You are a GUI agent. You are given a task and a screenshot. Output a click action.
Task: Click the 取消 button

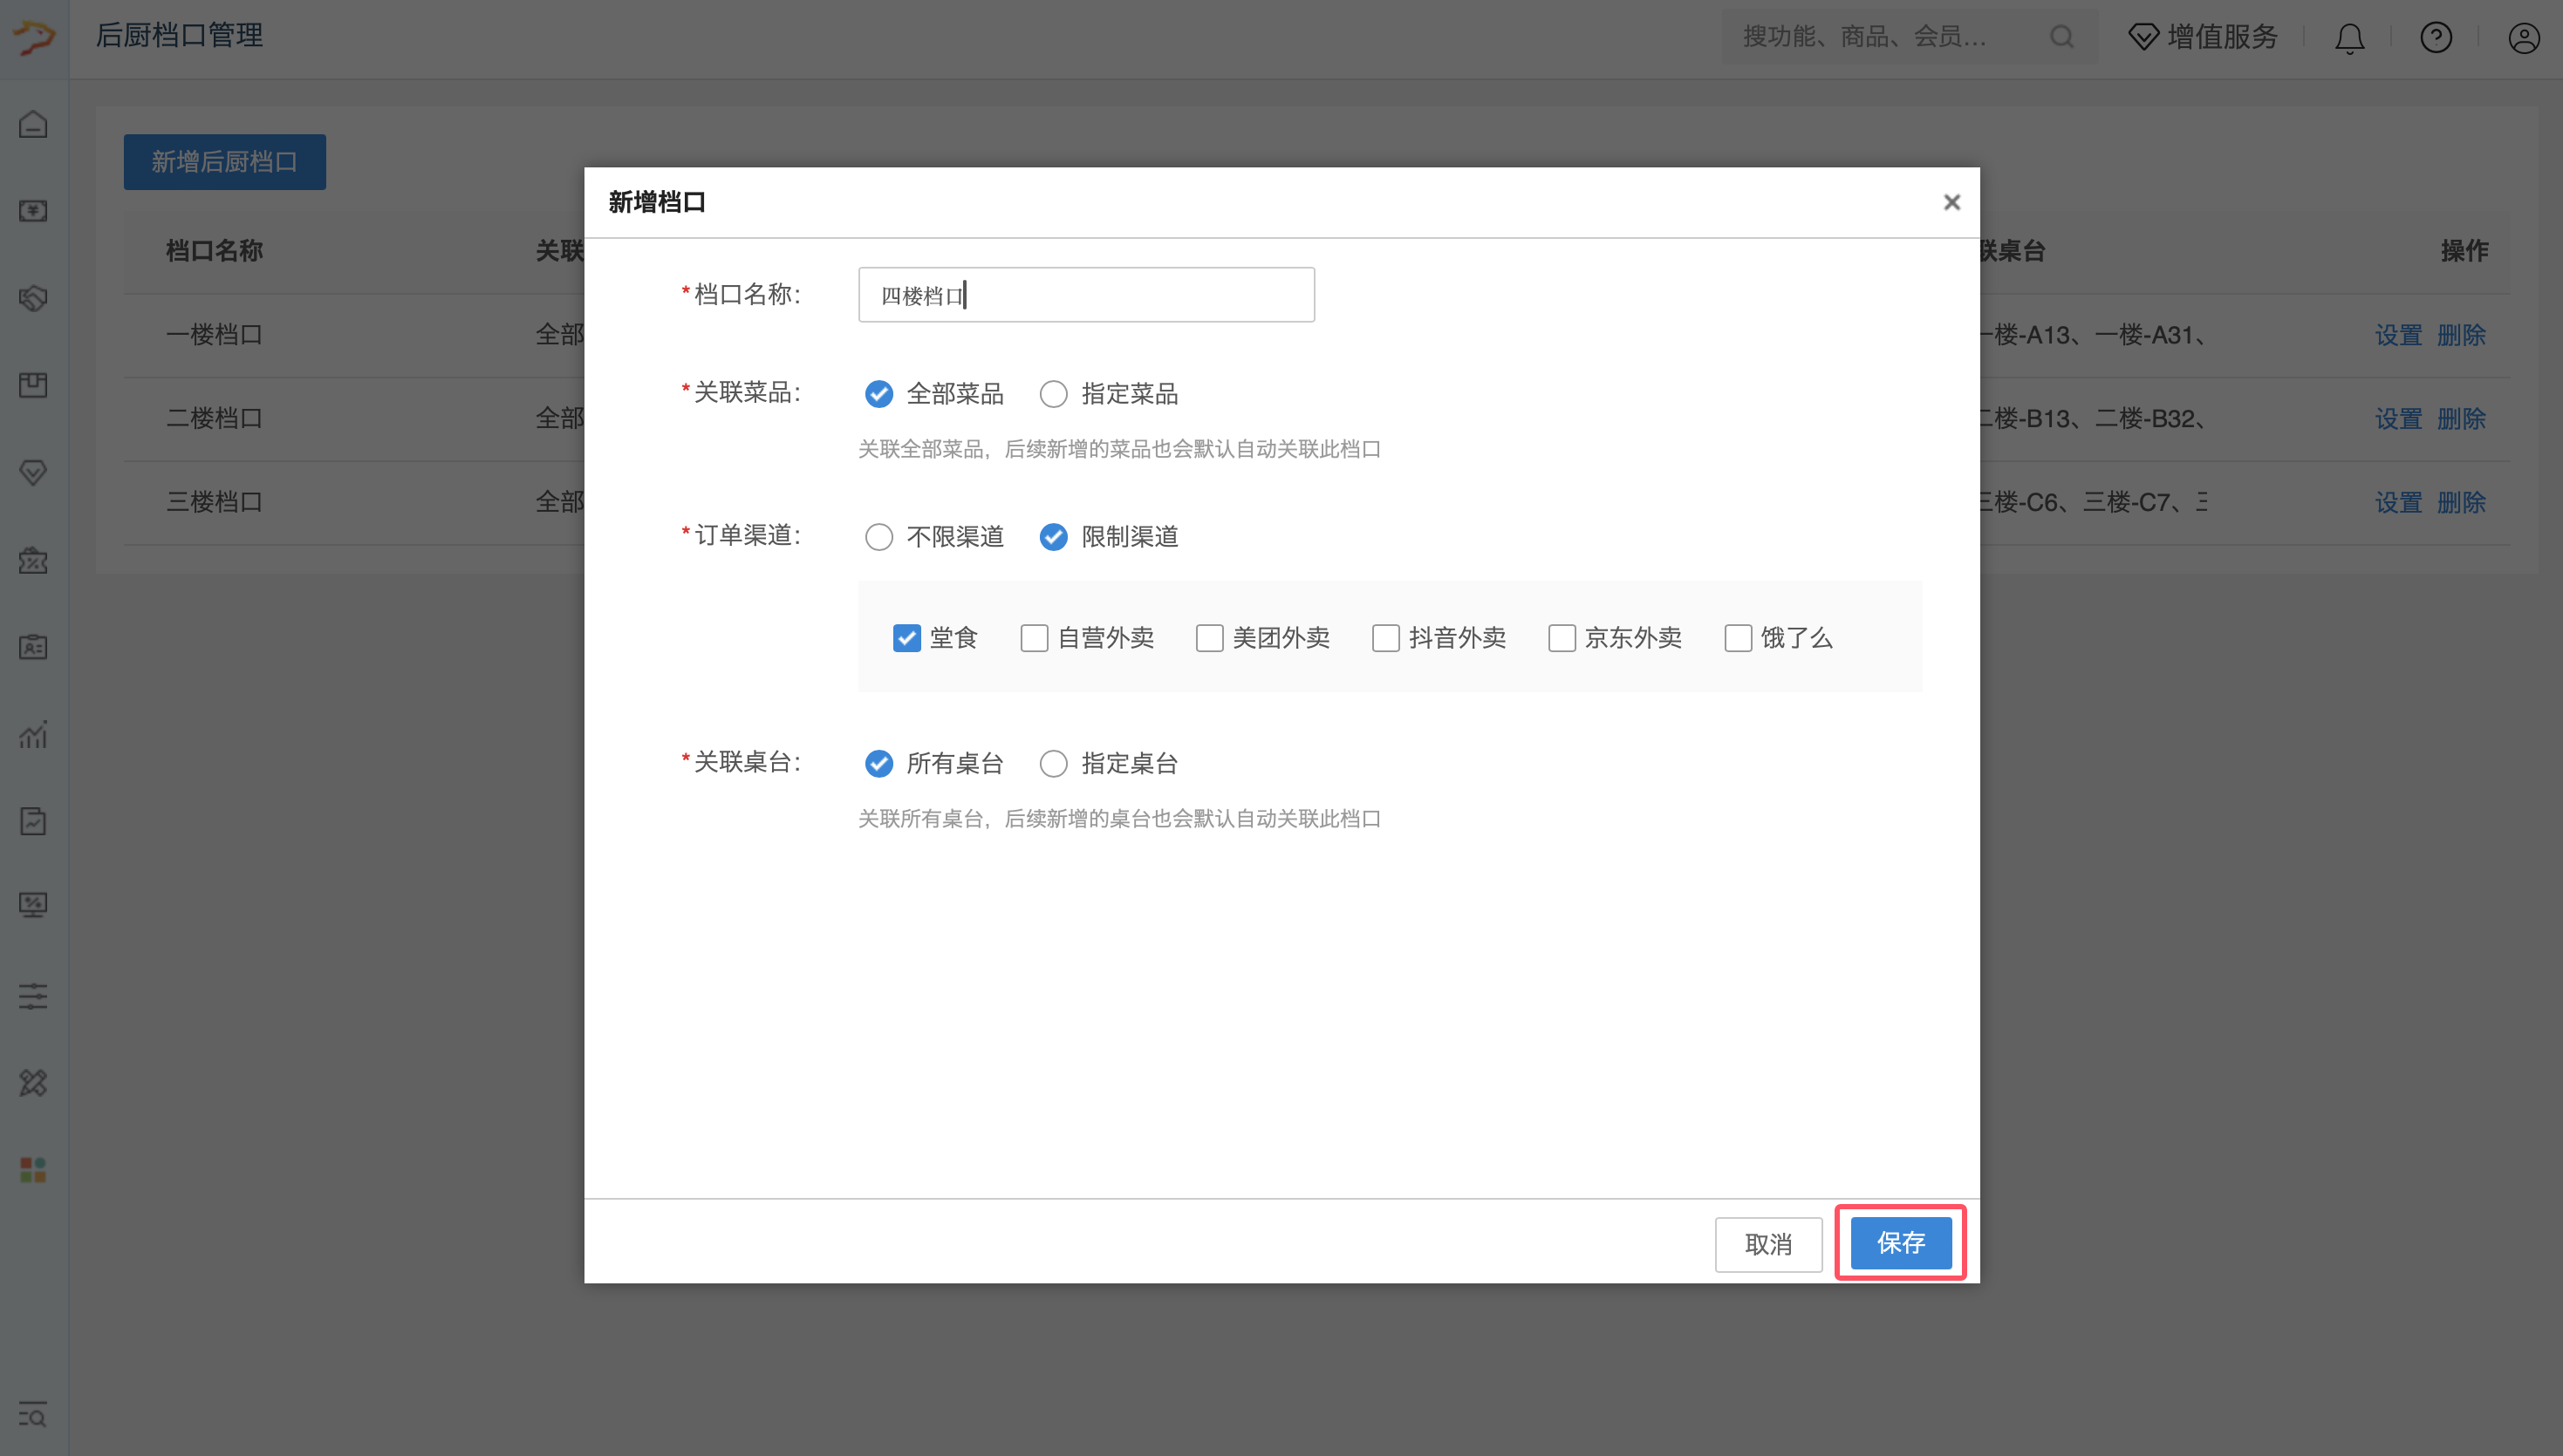[x=1767, y=1245]
